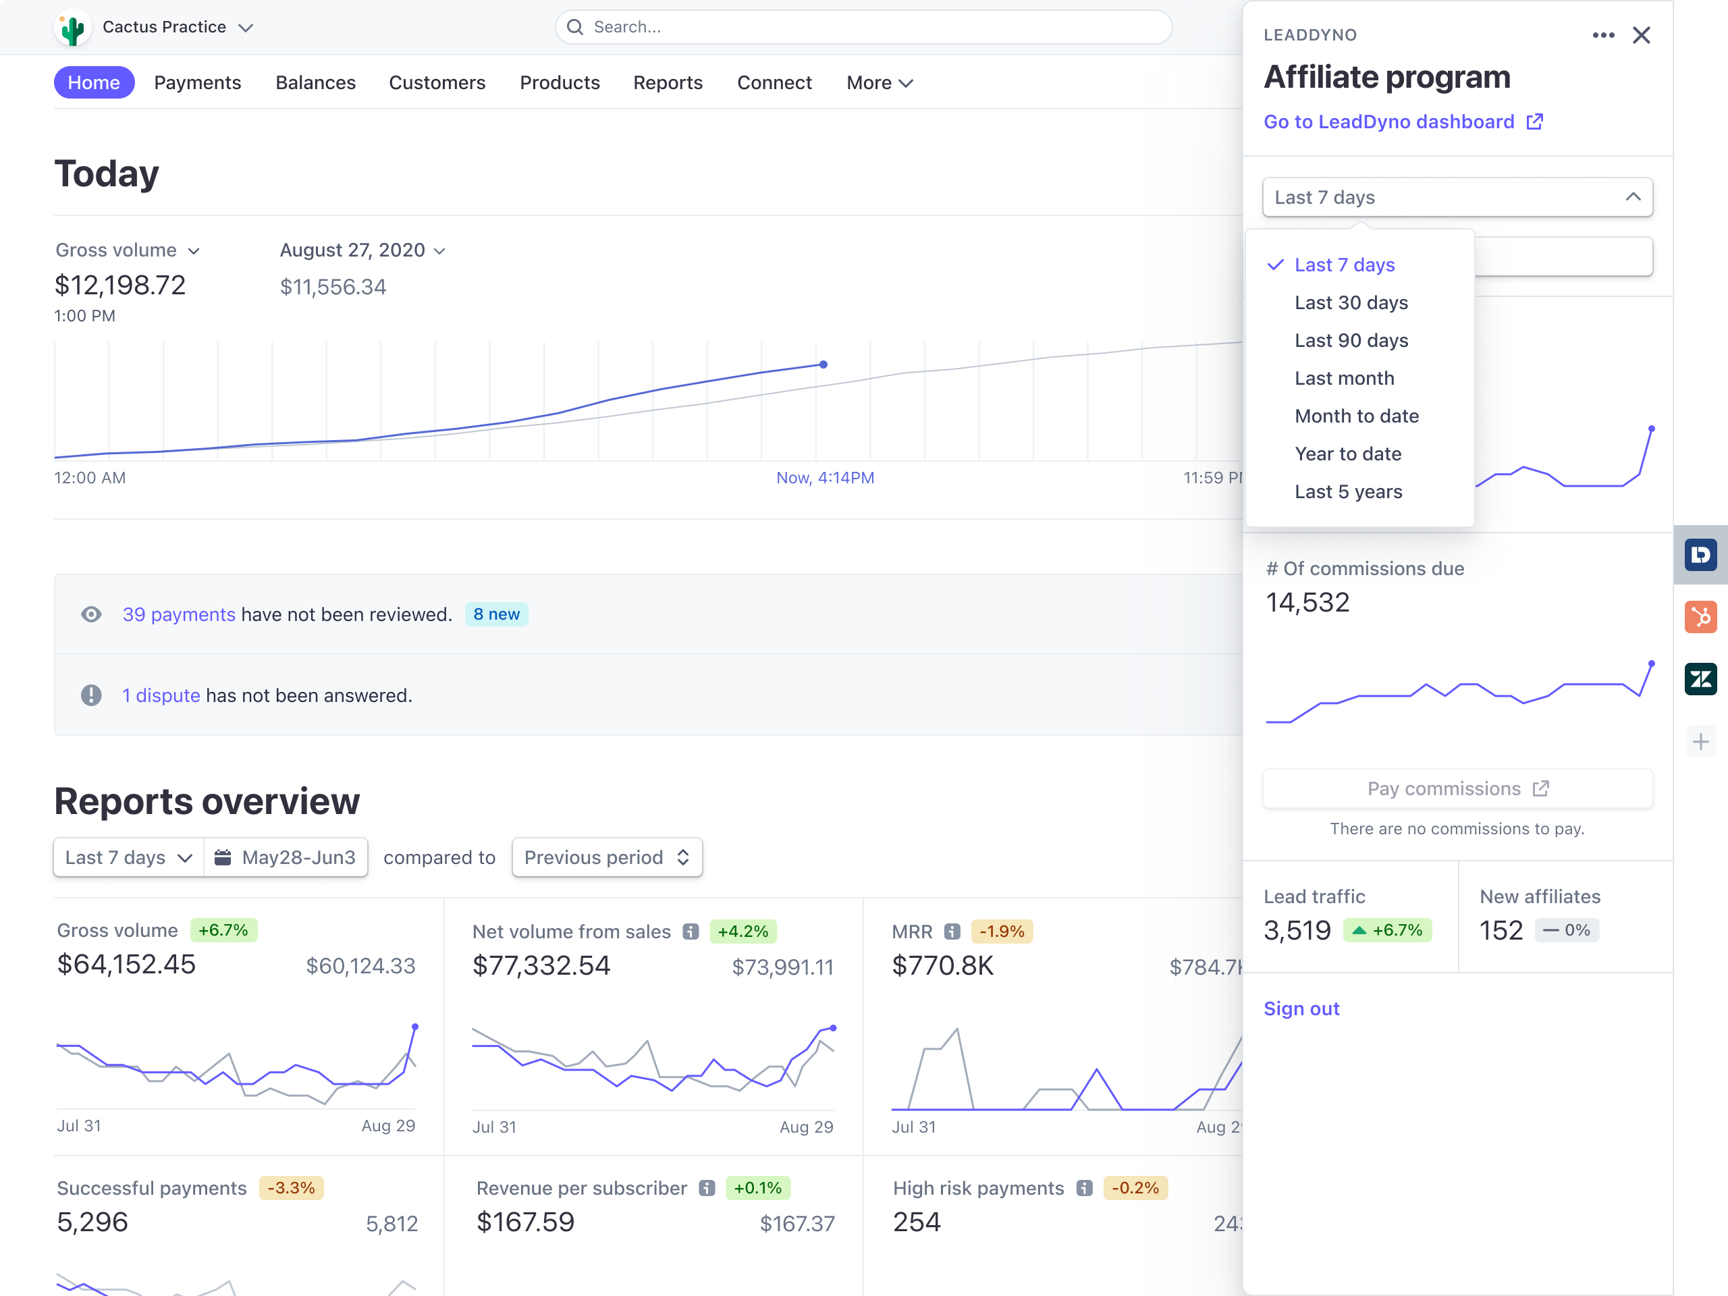
Task: Expand the More navigation menu
Action: (x=879, y=83)
